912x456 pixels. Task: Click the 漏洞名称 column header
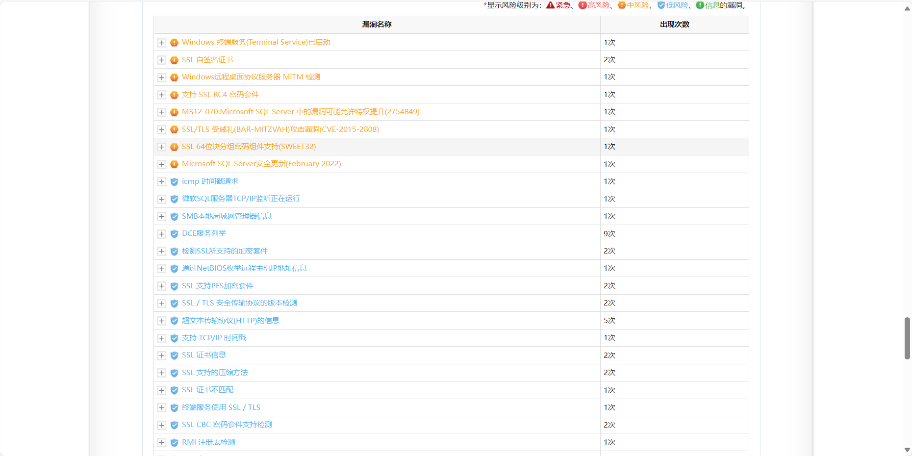[377, 25]
